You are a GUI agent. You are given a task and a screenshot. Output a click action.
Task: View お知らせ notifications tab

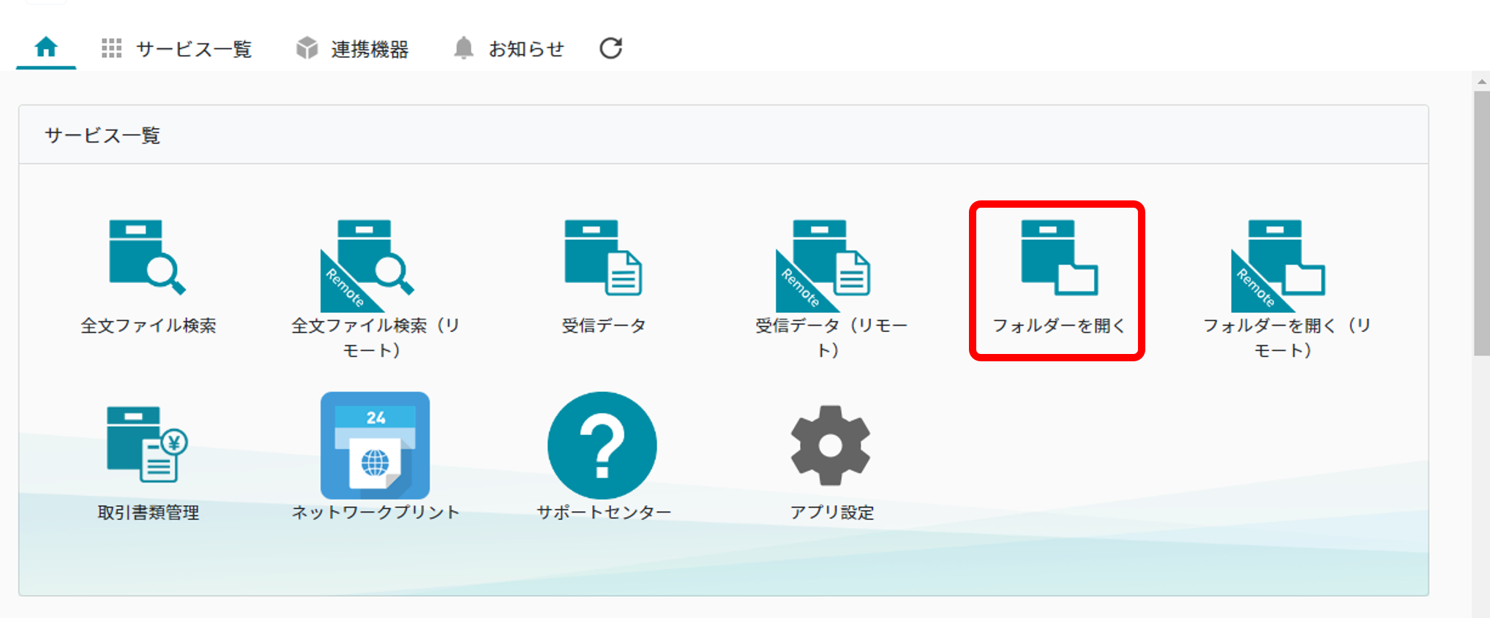click(526, 49)
